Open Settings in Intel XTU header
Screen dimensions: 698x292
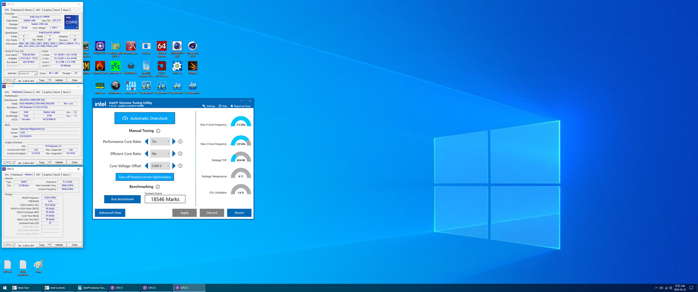pos(209,106)
